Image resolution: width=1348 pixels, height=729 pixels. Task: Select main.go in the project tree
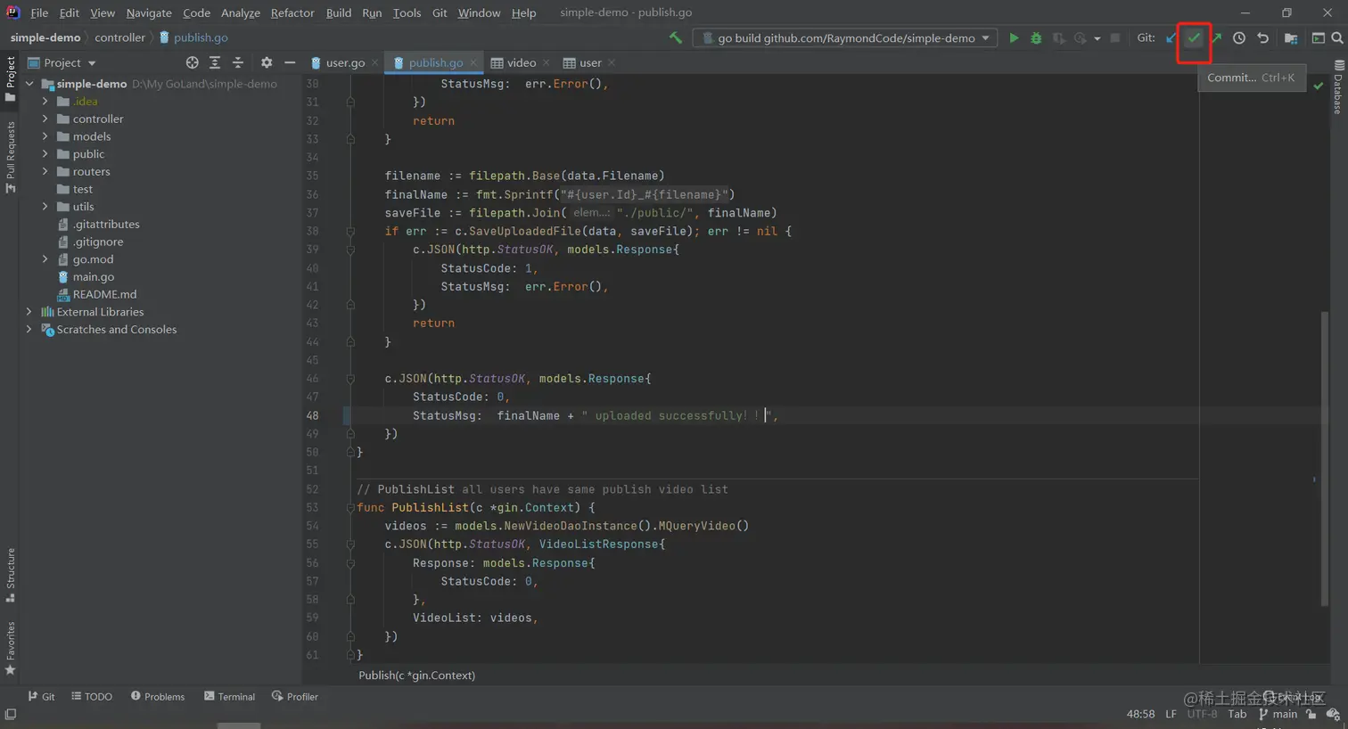[x=94, y=277]
